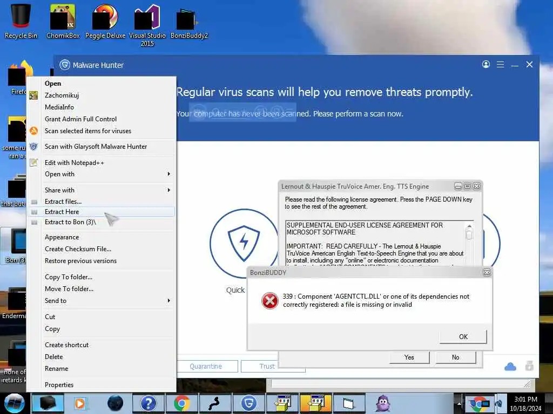Image resolution: width=553 pixels, height=414 pixels.
Task: Open the Help question-mark taskbar icon
Action: click(x=148, y=403)
